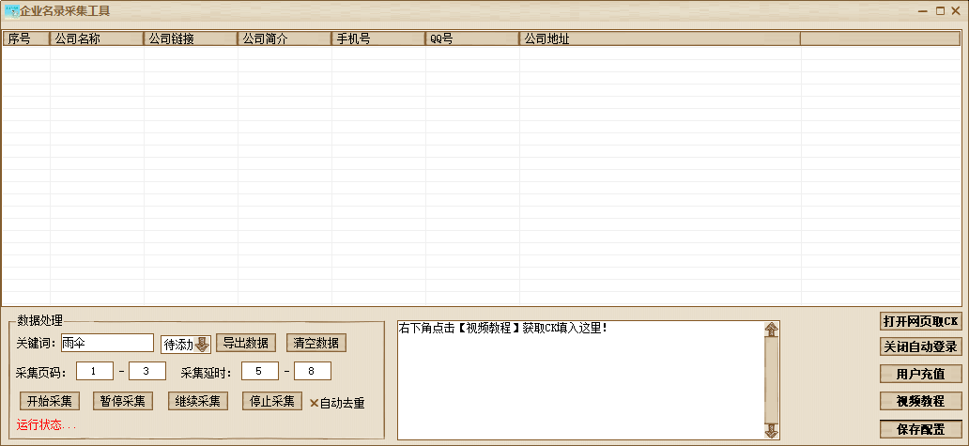Screen dimensions: 969x446
Task: Open 用户充值 recharge button
Action: point(921,374)
